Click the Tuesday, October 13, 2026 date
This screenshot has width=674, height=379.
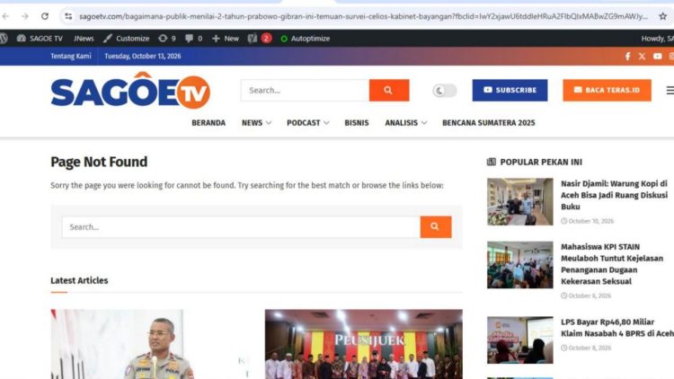(x=142, y=56)
